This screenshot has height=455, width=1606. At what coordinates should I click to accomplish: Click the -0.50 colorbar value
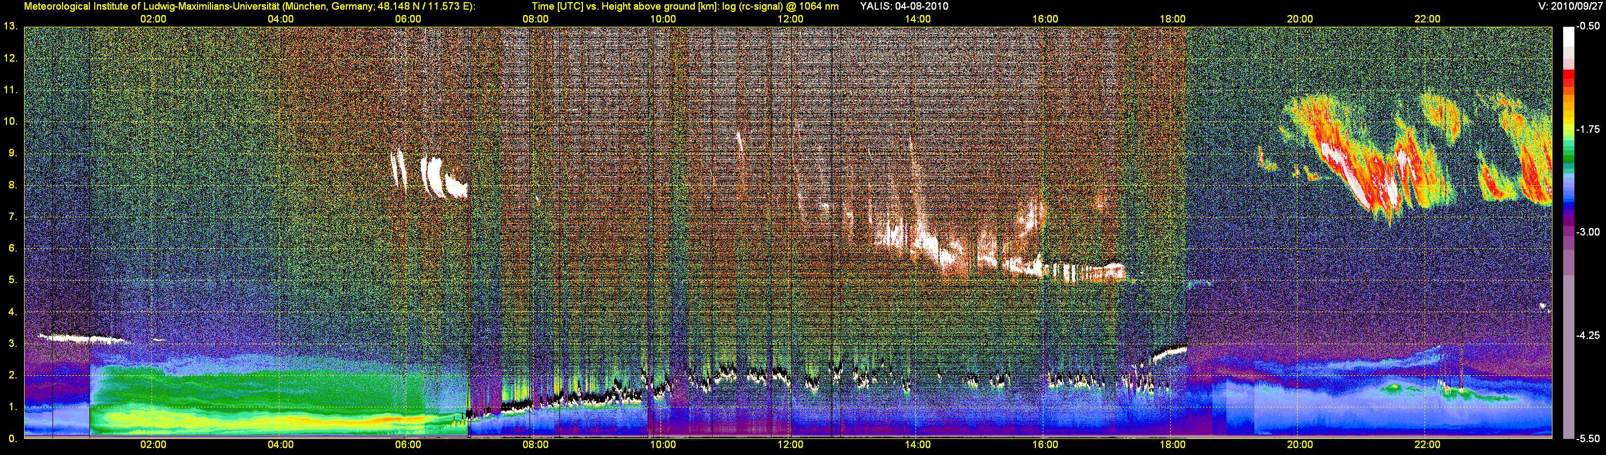[x=1588, y=26]
